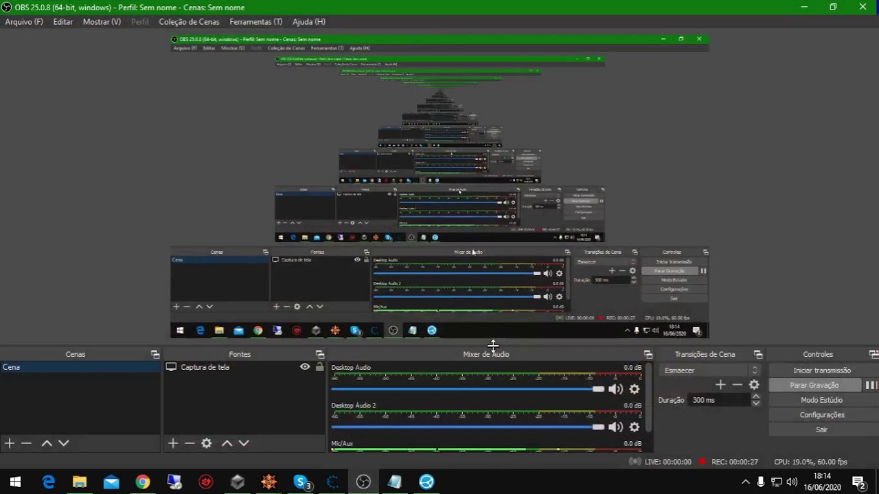Click Iniciar transmissão to start streaming

pos(822,370)
